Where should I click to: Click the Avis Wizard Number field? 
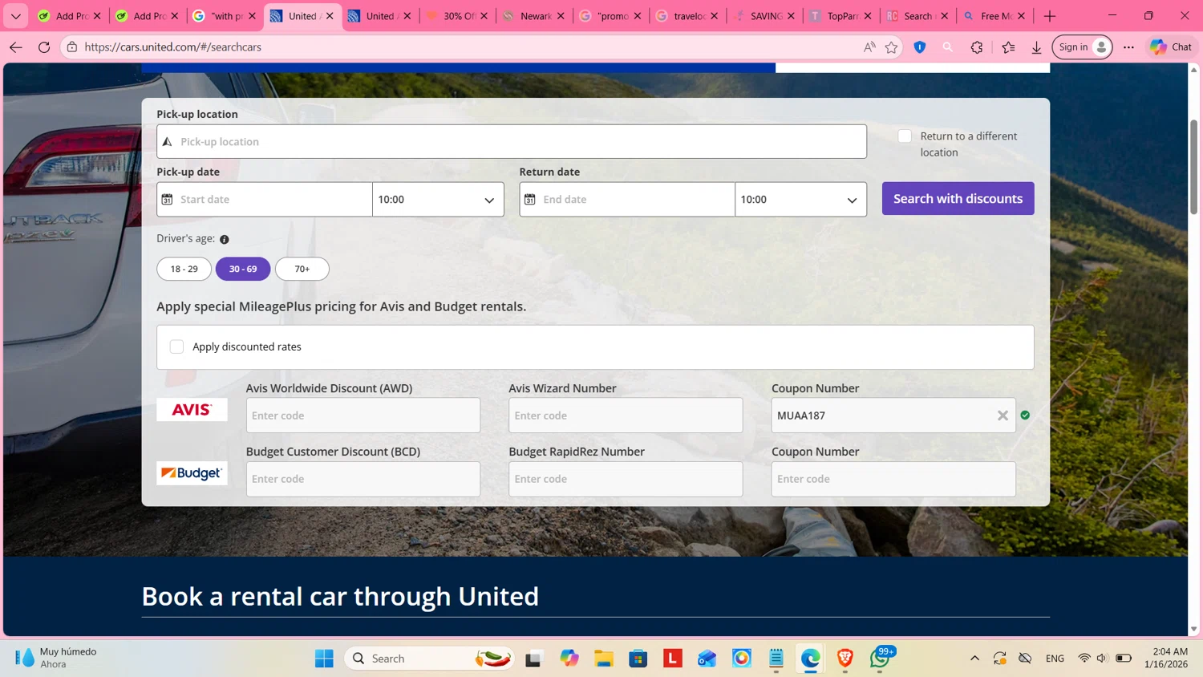(626, 416)
